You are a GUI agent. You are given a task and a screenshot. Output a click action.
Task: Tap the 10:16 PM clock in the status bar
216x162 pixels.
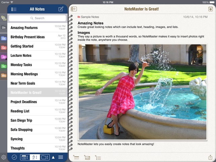click(x=108, y=2)
